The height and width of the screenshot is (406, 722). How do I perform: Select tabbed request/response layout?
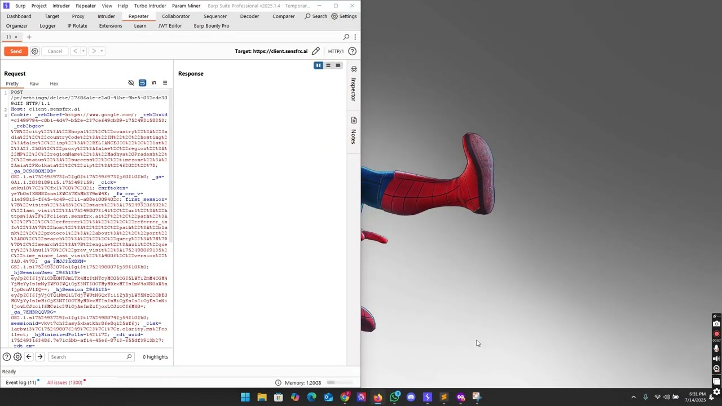[338, 65]
